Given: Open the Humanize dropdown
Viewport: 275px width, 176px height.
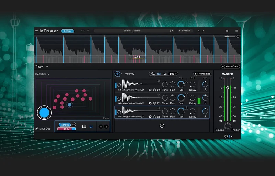Looking at the screenshot, I should point(202,74).
